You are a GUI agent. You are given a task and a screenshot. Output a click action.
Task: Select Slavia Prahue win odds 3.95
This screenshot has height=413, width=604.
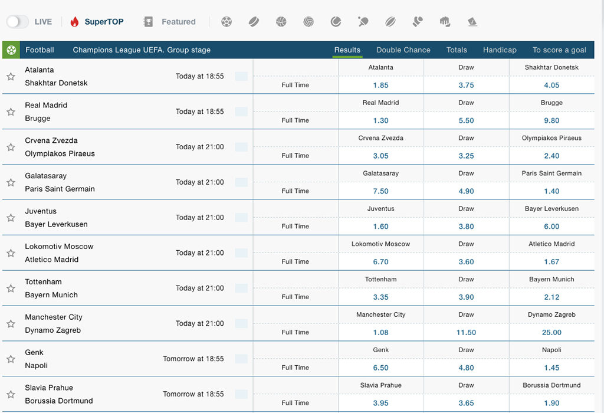380,403
